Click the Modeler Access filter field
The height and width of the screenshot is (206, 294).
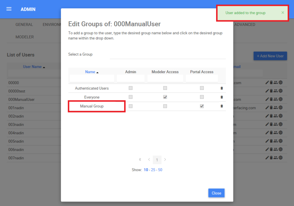click(165, 78)
